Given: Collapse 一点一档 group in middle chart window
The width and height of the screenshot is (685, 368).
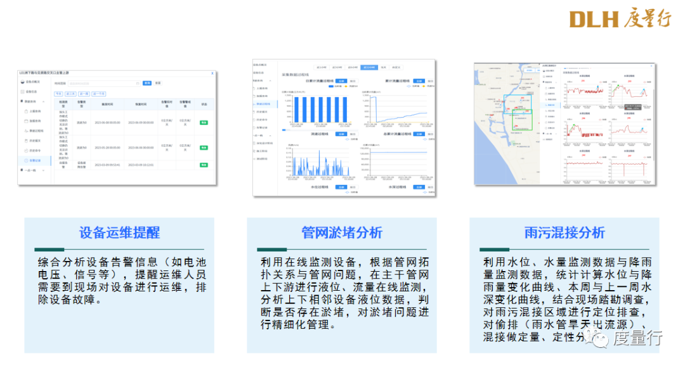Looking at the screenshot, I should coord(270,136).
